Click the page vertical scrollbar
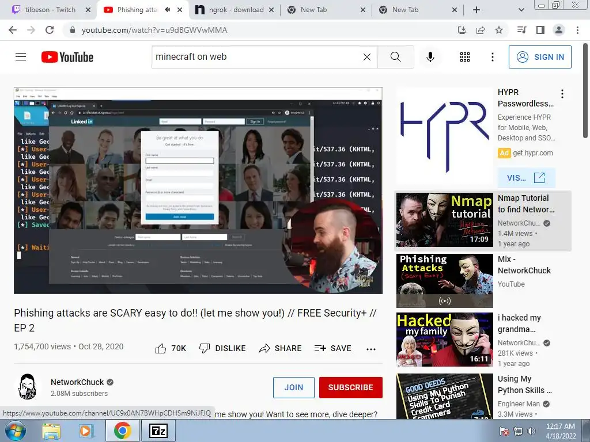Screen dimensions: 590x442 tap(585, 90)
